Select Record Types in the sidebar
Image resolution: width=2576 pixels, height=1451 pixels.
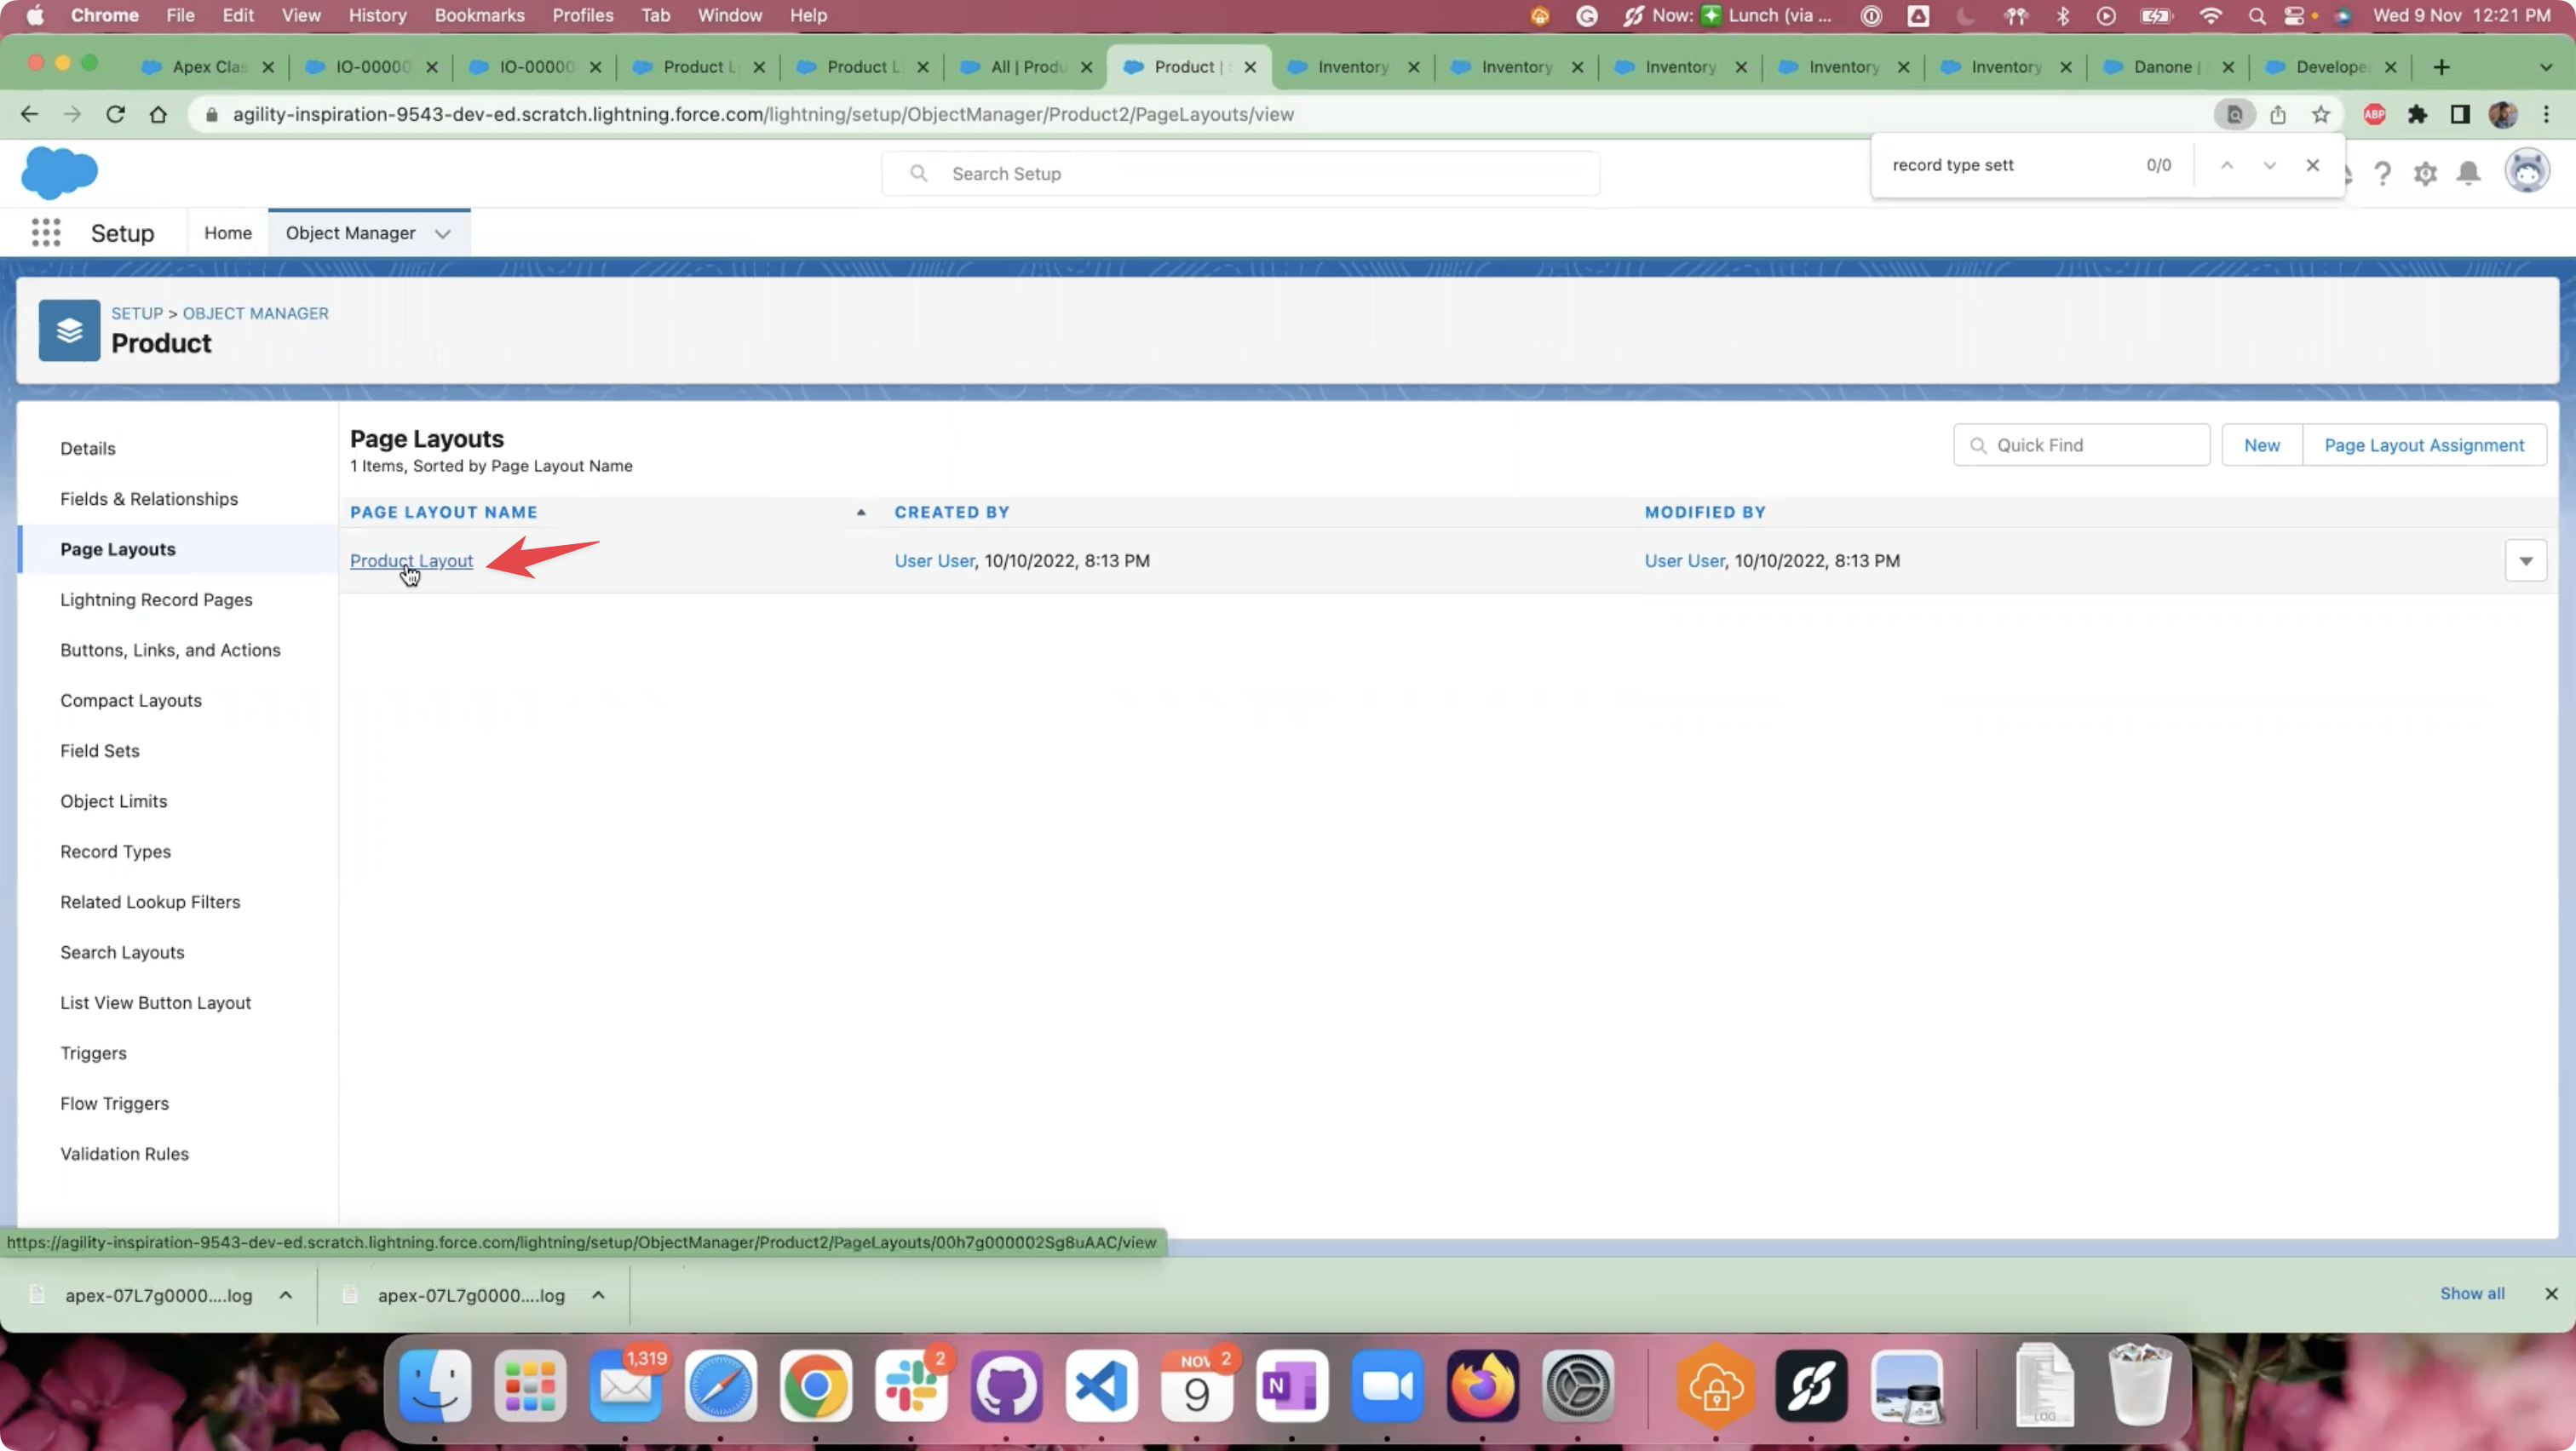(x=115, y=852)
